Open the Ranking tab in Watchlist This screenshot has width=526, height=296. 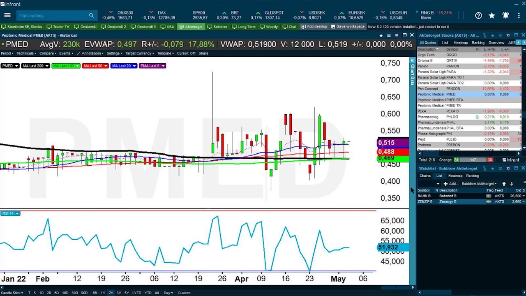tap(473, 176)
